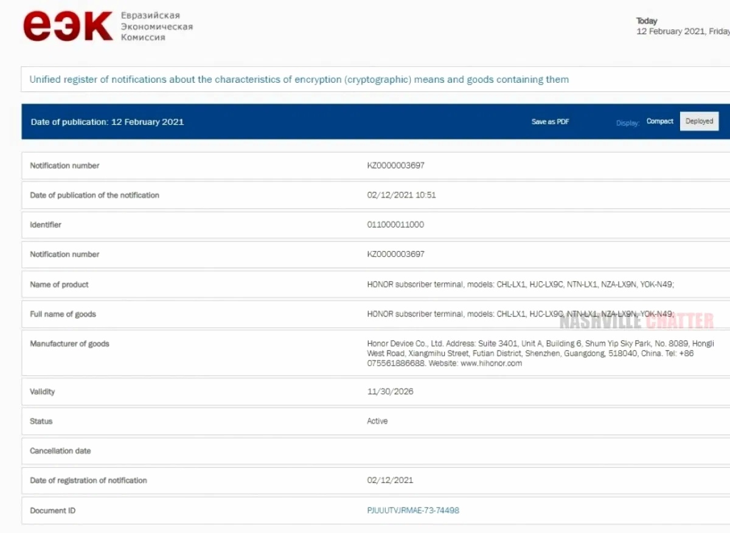The height and width of the screenshot is (533, 730).
Task: Click the publication timestamp 02/12/2021 10:51
Action: coord(401,195)
